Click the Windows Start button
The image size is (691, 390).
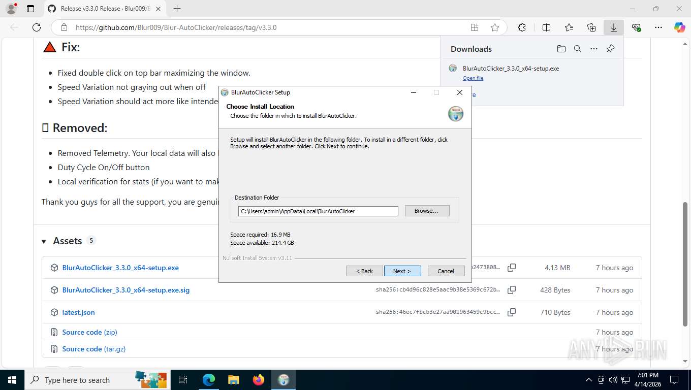pos(12,380)
